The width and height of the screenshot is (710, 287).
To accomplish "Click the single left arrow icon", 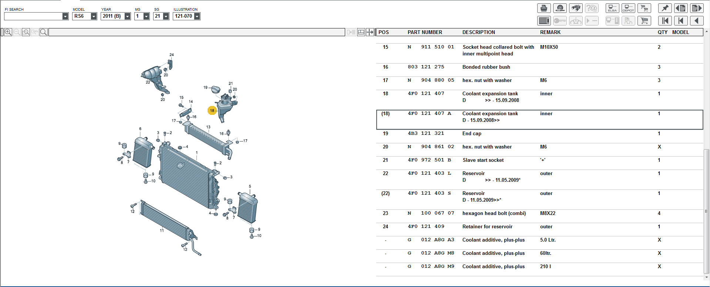I will point(697,21).
